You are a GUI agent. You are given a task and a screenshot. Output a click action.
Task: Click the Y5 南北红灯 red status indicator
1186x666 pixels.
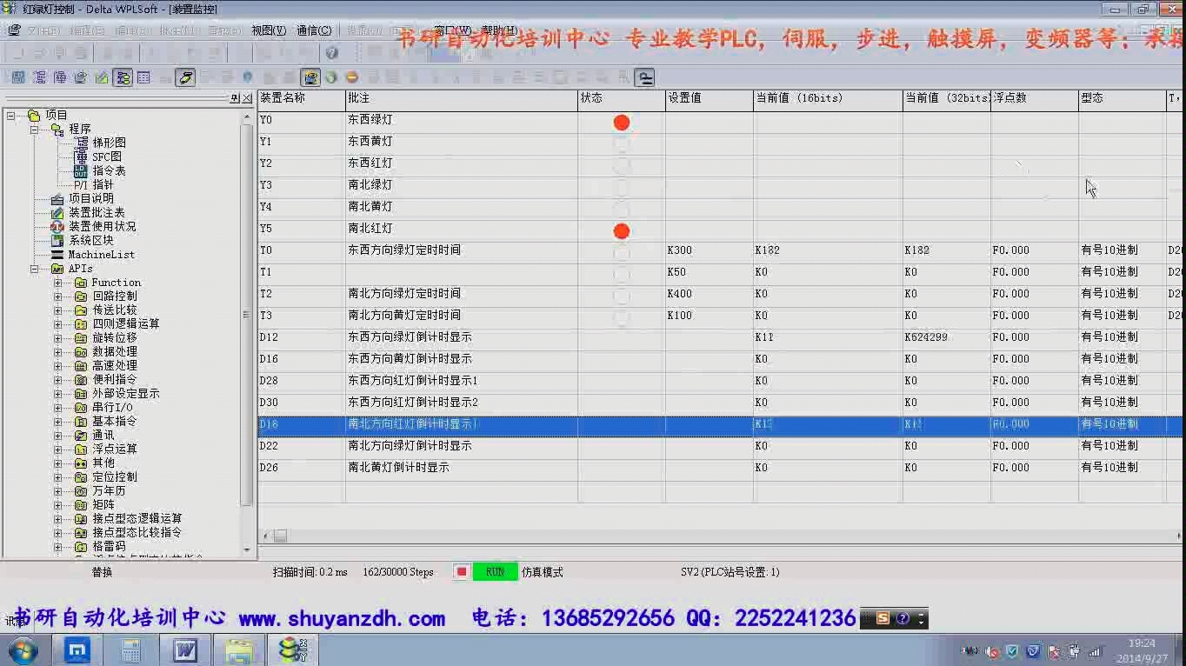(621, 231)
